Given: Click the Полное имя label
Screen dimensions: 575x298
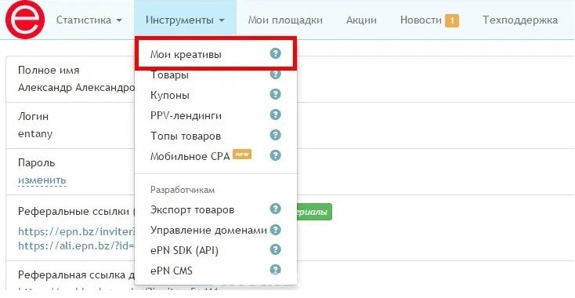Looking at the screenshot, I should coord(49,70).
